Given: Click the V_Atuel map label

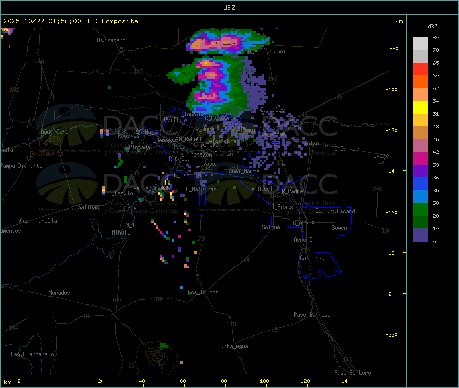Looking at the screenshot, I should click(x=262, y=189).
